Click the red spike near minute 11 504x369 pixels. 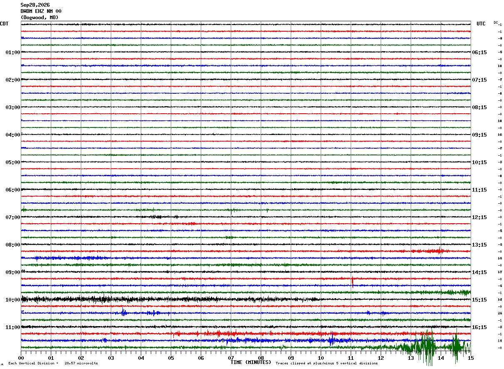tap(352, 282)
